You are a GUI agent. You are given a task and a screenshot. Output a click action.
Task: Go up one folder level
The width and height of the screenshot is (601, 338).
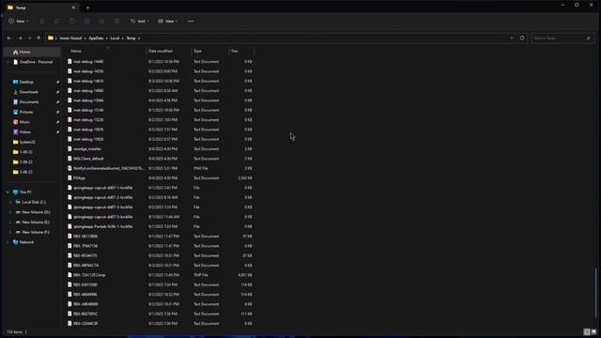(39, 38)
